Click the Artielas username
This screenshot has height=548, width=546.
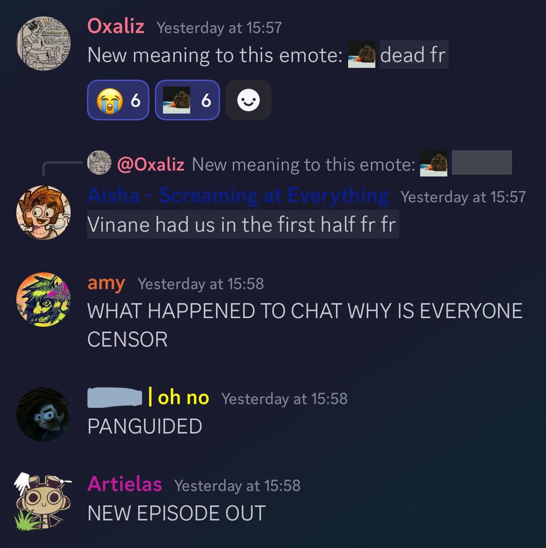click(125, 484)
